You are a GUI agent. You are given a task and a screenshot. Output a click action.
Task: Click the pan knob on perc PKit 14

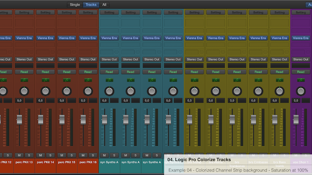click(45, 91)
